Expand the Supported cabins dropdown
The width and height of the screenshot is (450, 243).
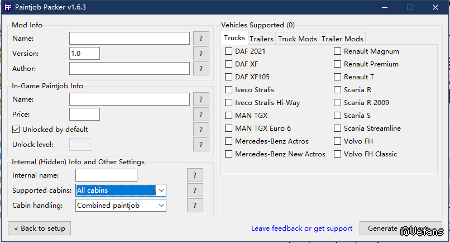(x=161, y=190)
